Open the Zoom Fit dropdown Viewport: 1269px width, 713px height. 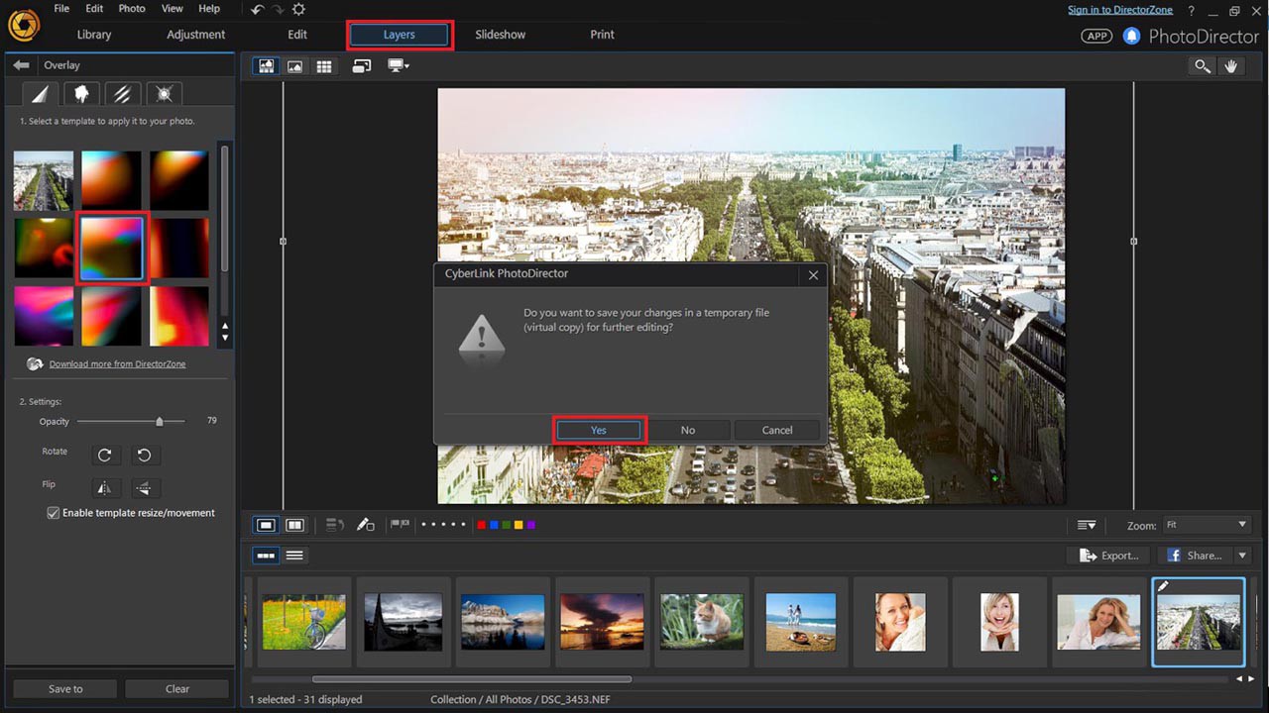tap(1207, 525)
